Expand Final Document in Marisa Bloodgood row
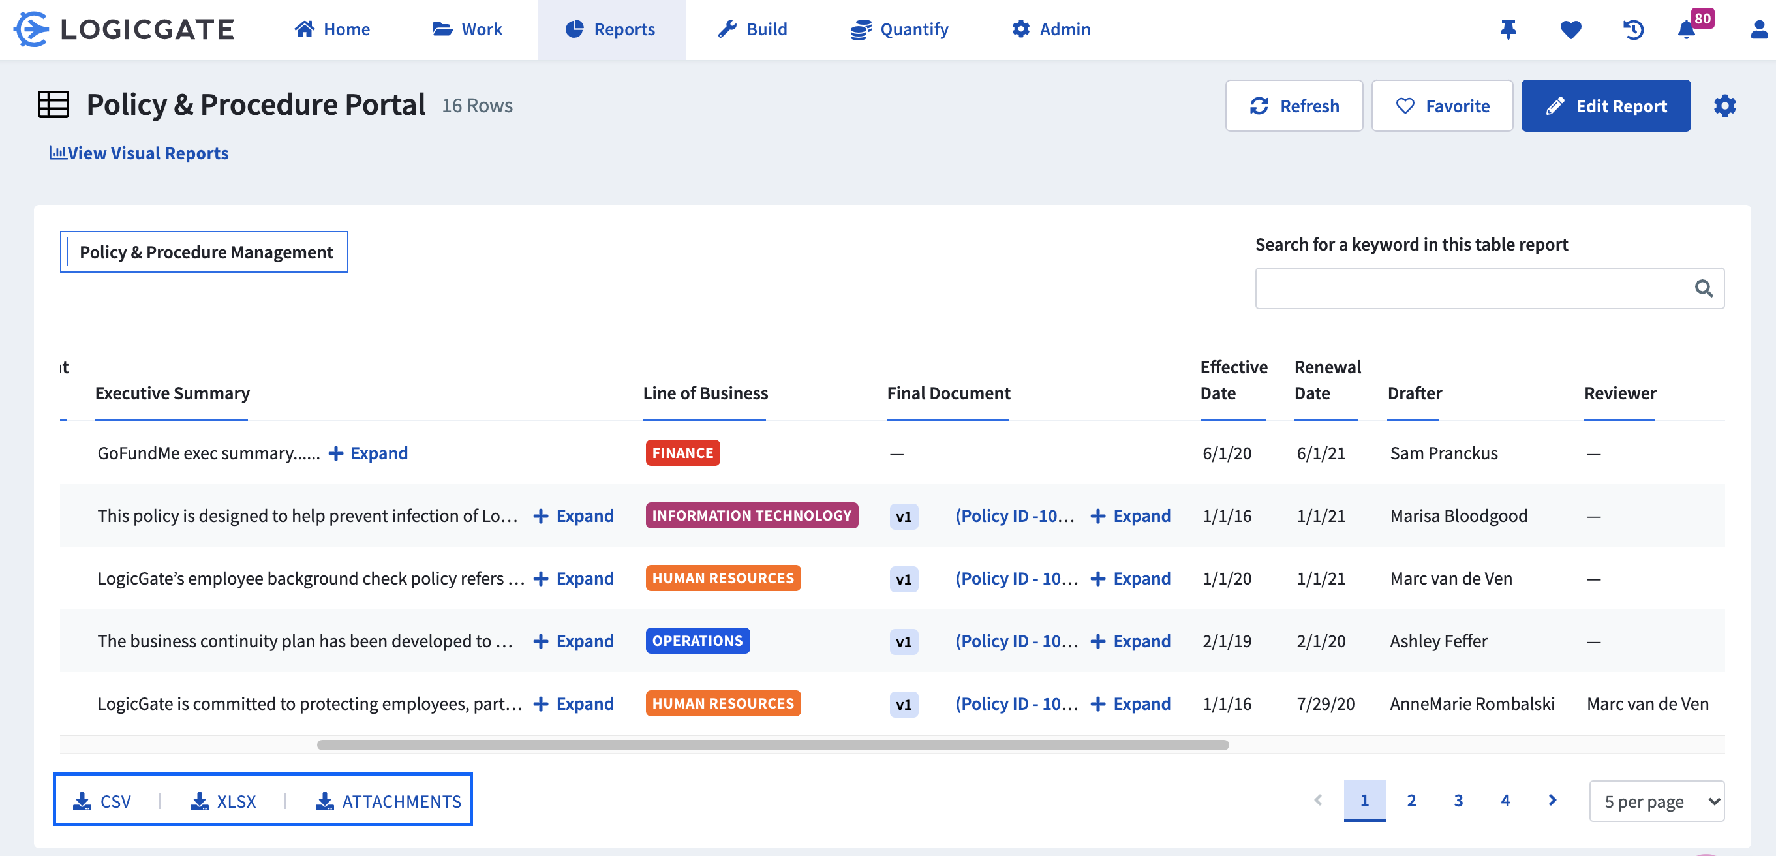This screenshot has height=856, width=1776. tap(1131, 516)
